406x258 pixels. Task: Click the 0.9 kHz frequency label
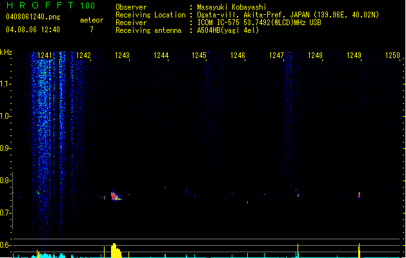(x=5, y=148)
